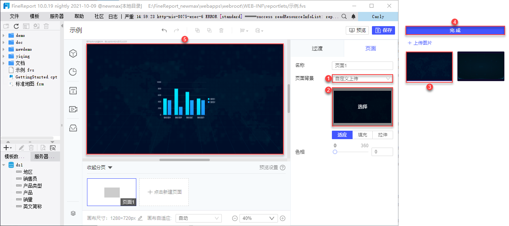Switch to the 过渡 tab
The image size is (509, 226).
317,48
